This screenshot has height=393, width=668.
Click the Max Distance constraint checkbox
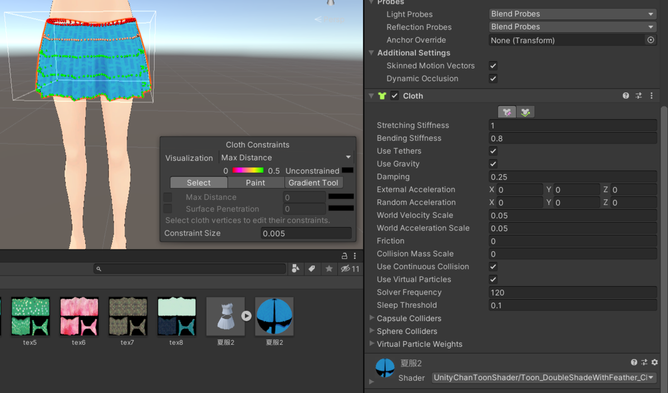(168, 197)
